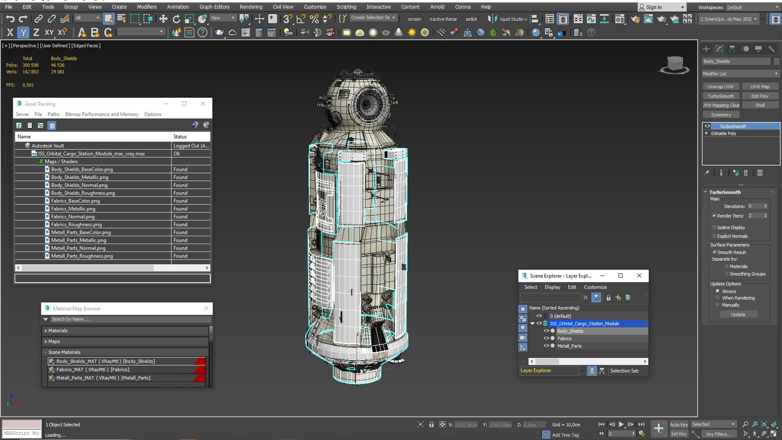Enable the Isoline Display checkbox
Image resolution: width=782 pixels, height=440 pixels.
(x=714, y=227)
